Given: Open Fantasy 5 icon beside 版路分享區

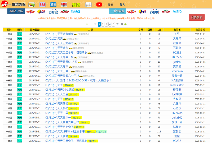Looking at the screenshot, I should point(75,11).
